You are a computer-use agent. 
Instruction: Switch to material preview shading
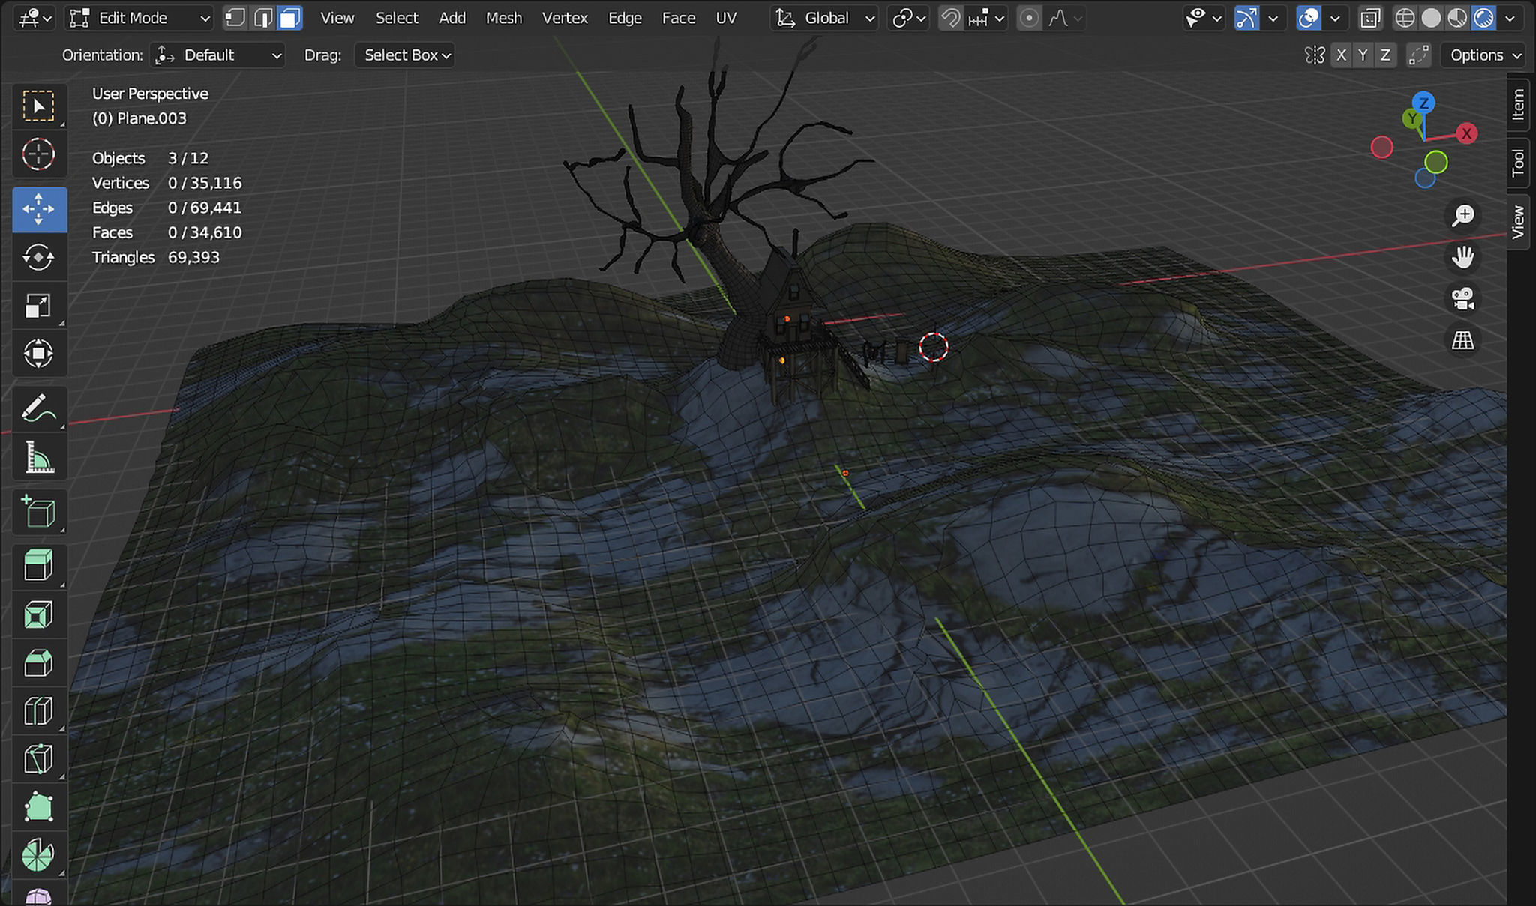click(1457, 18)
